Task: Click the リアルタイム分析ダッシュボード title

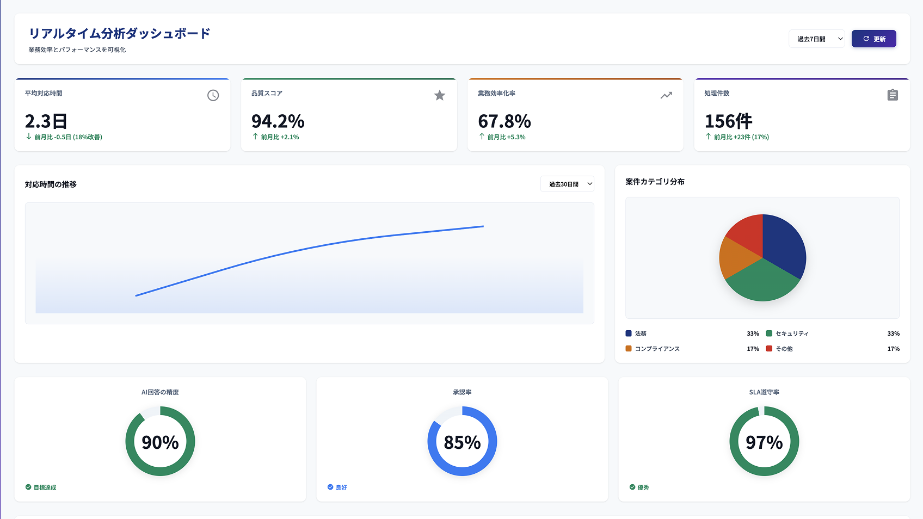Action: [119, 33]
